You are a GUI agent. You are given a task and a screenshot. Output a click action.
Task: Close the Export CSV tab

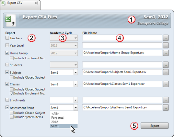pyautogui.click(x=37, y=3)
